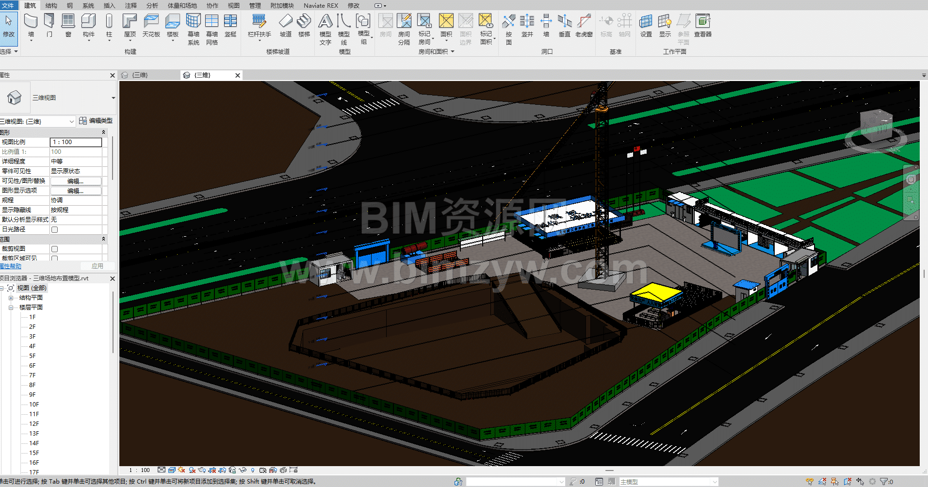
Task: Open the 选择 dropdown under Modify
Action: (x=9, y=51)
